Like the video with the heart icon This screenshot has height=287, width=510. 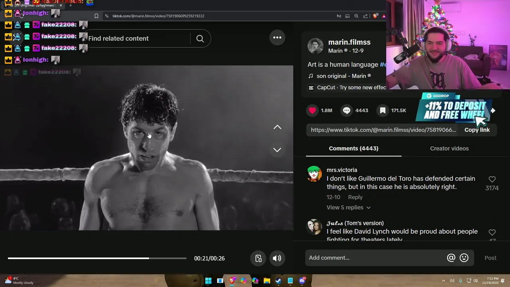pyautogui.click(x=313, y=110)
